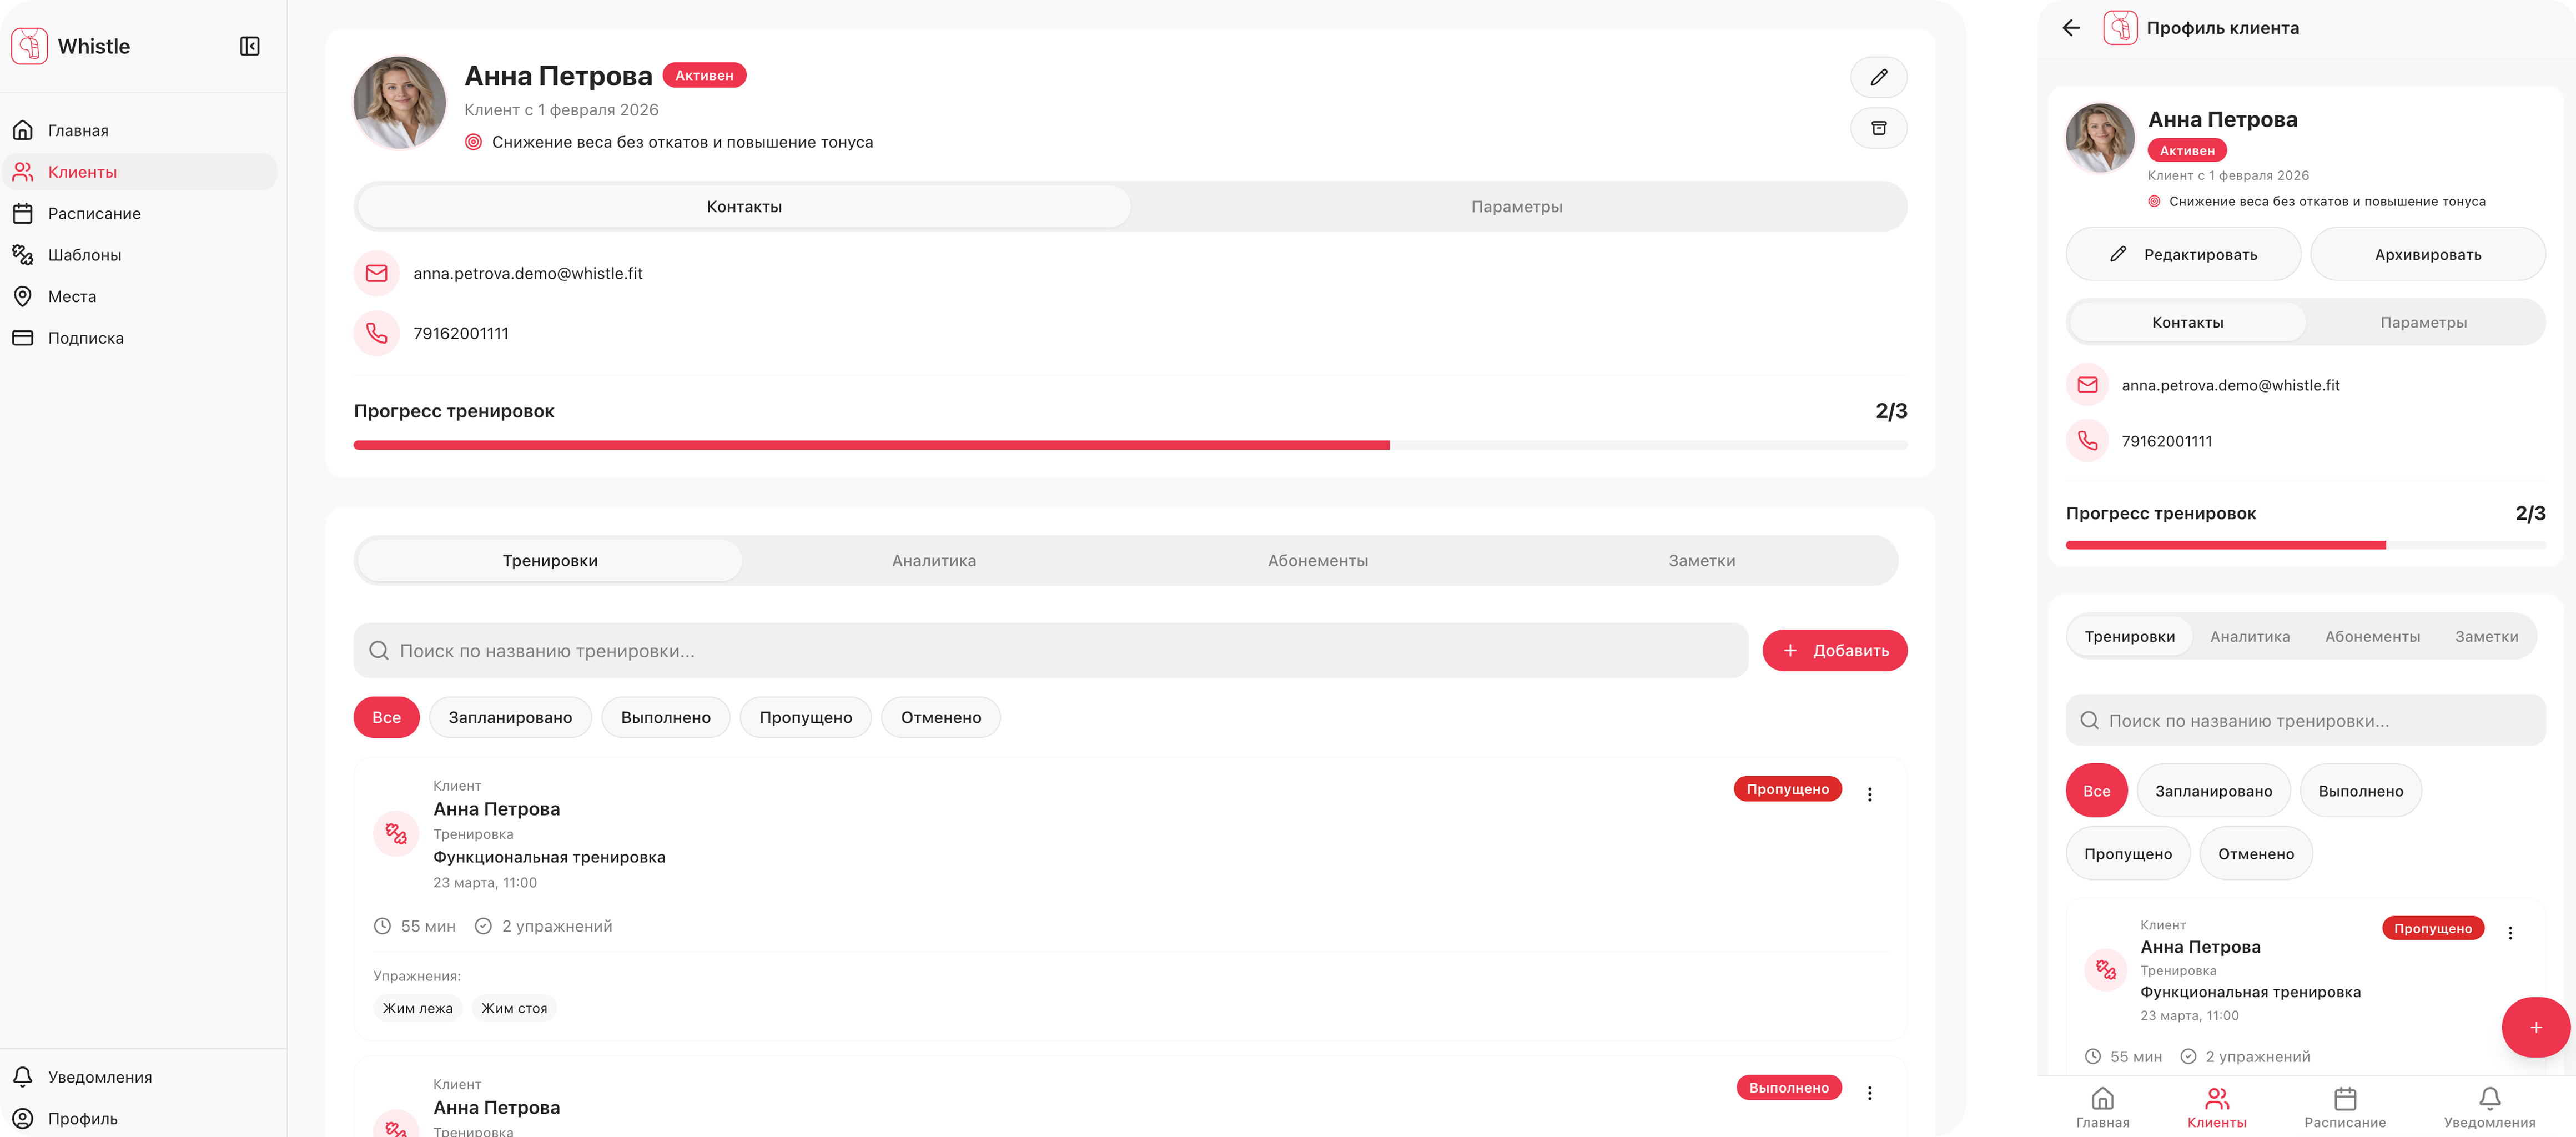Screen dimensions: 2576x1137
Task: Filter by Пропущено chip in desktop view
Action: click(x=805, y=717)
